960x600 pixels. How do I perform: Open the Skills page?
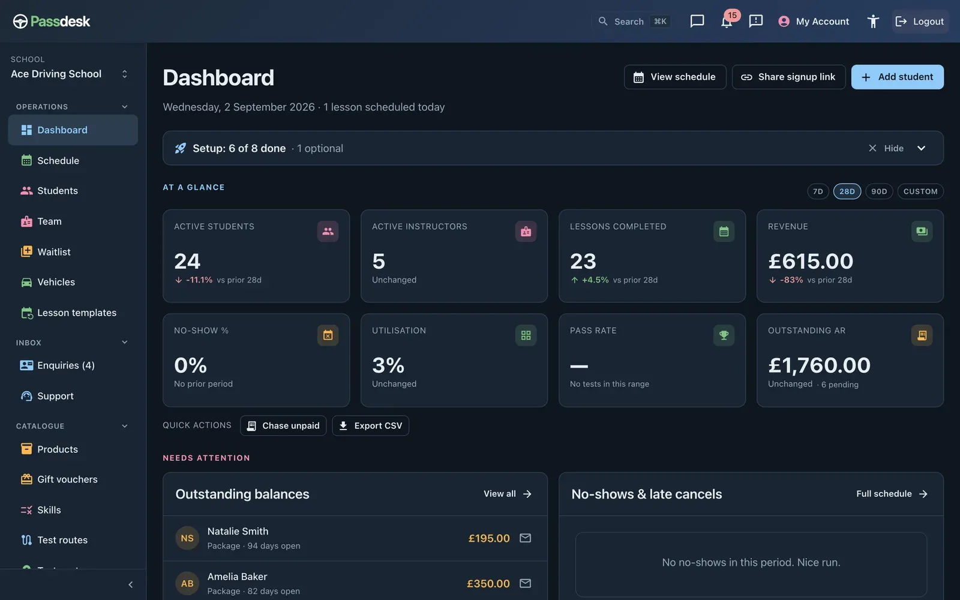pos(73,510)
